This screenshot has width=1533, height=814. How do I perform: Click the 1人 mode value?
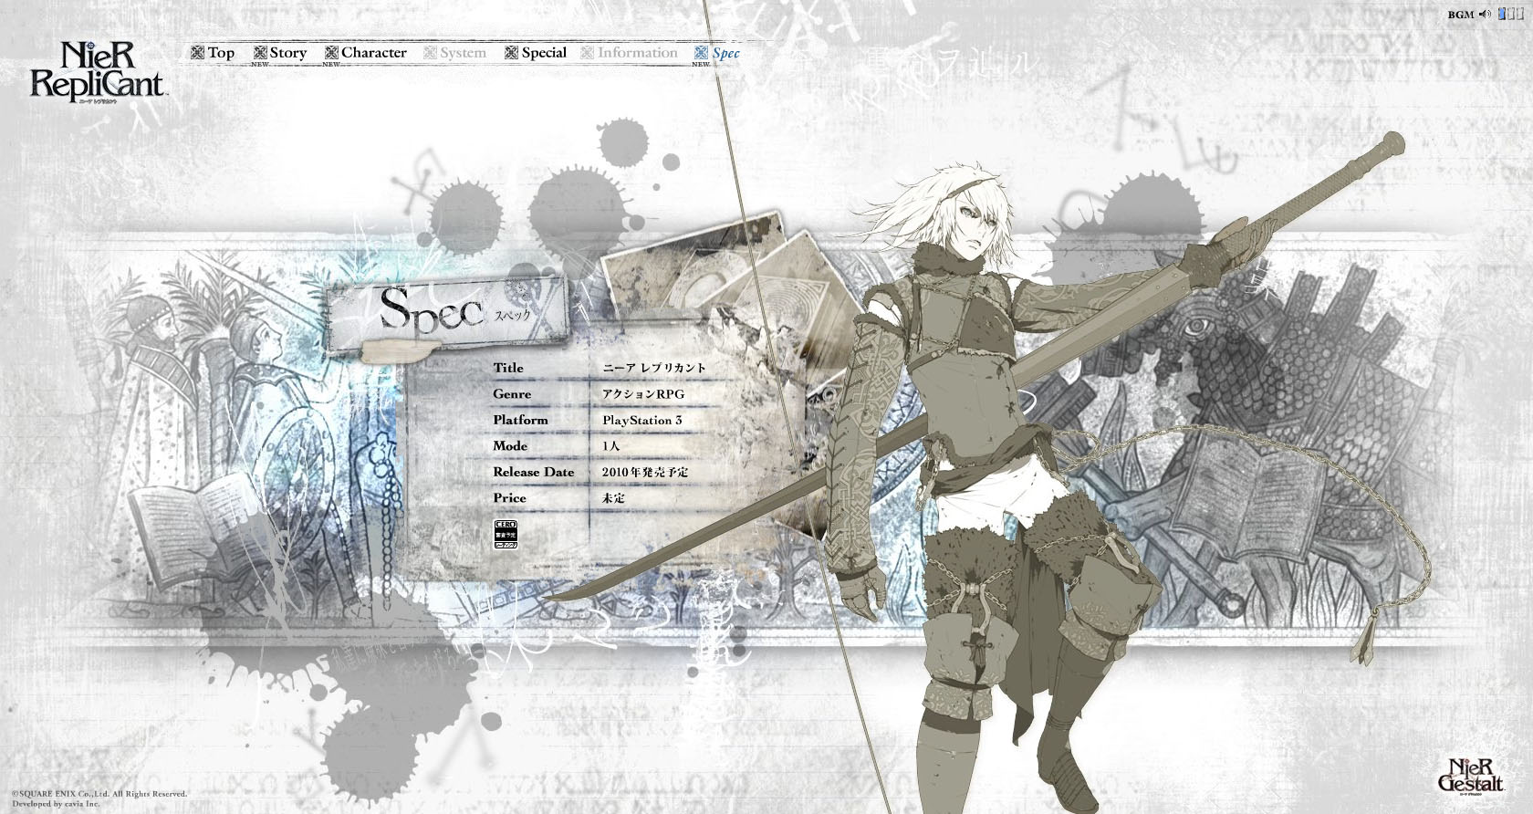coord(610,446)
